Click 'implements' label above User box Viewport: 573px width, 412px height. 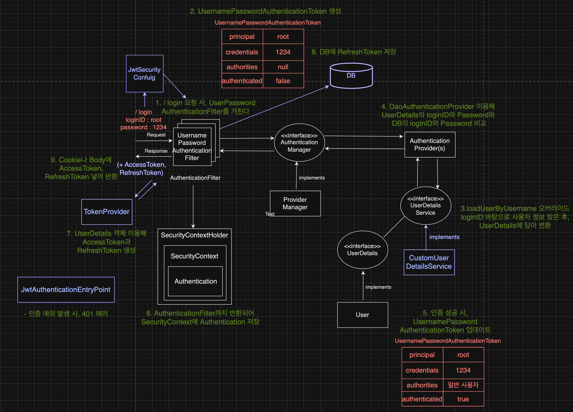pos(378,287)
